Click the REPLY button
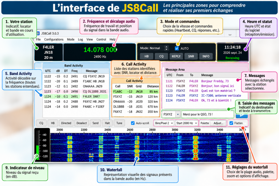The width and height of the screenshot is (279, 186). [x=176, y=56]
